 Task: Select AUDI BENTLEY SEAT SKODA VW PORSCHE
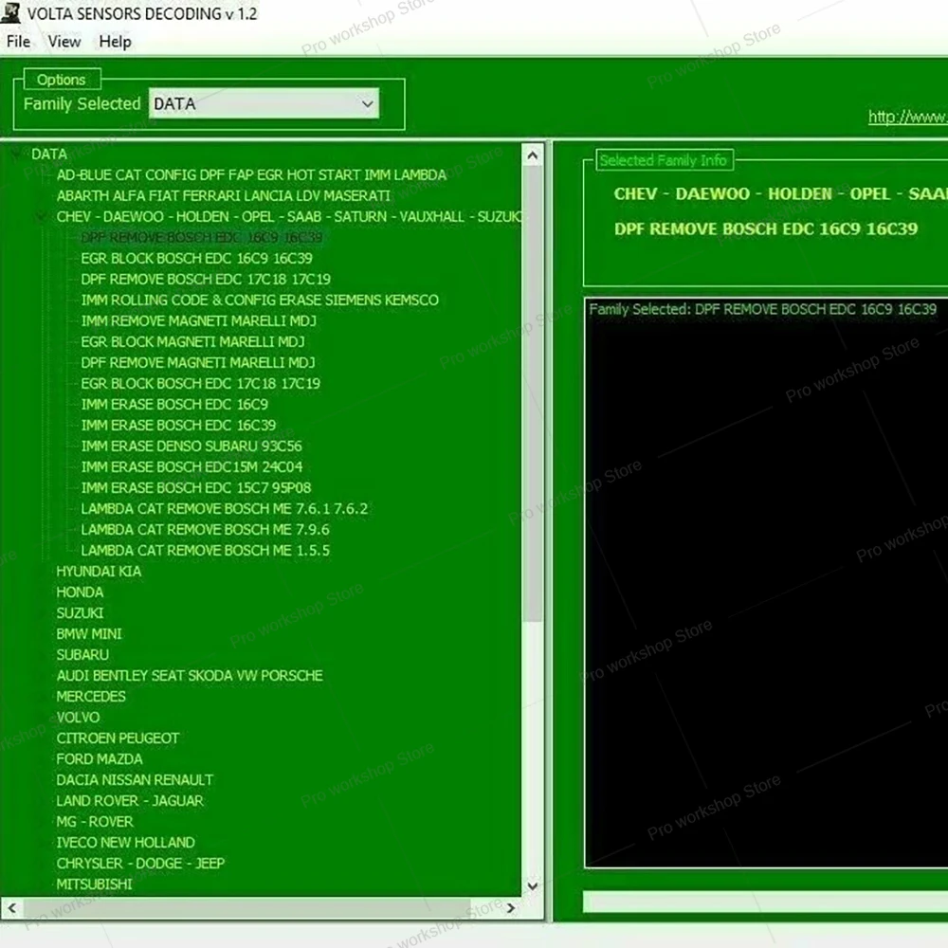point(190,675)
